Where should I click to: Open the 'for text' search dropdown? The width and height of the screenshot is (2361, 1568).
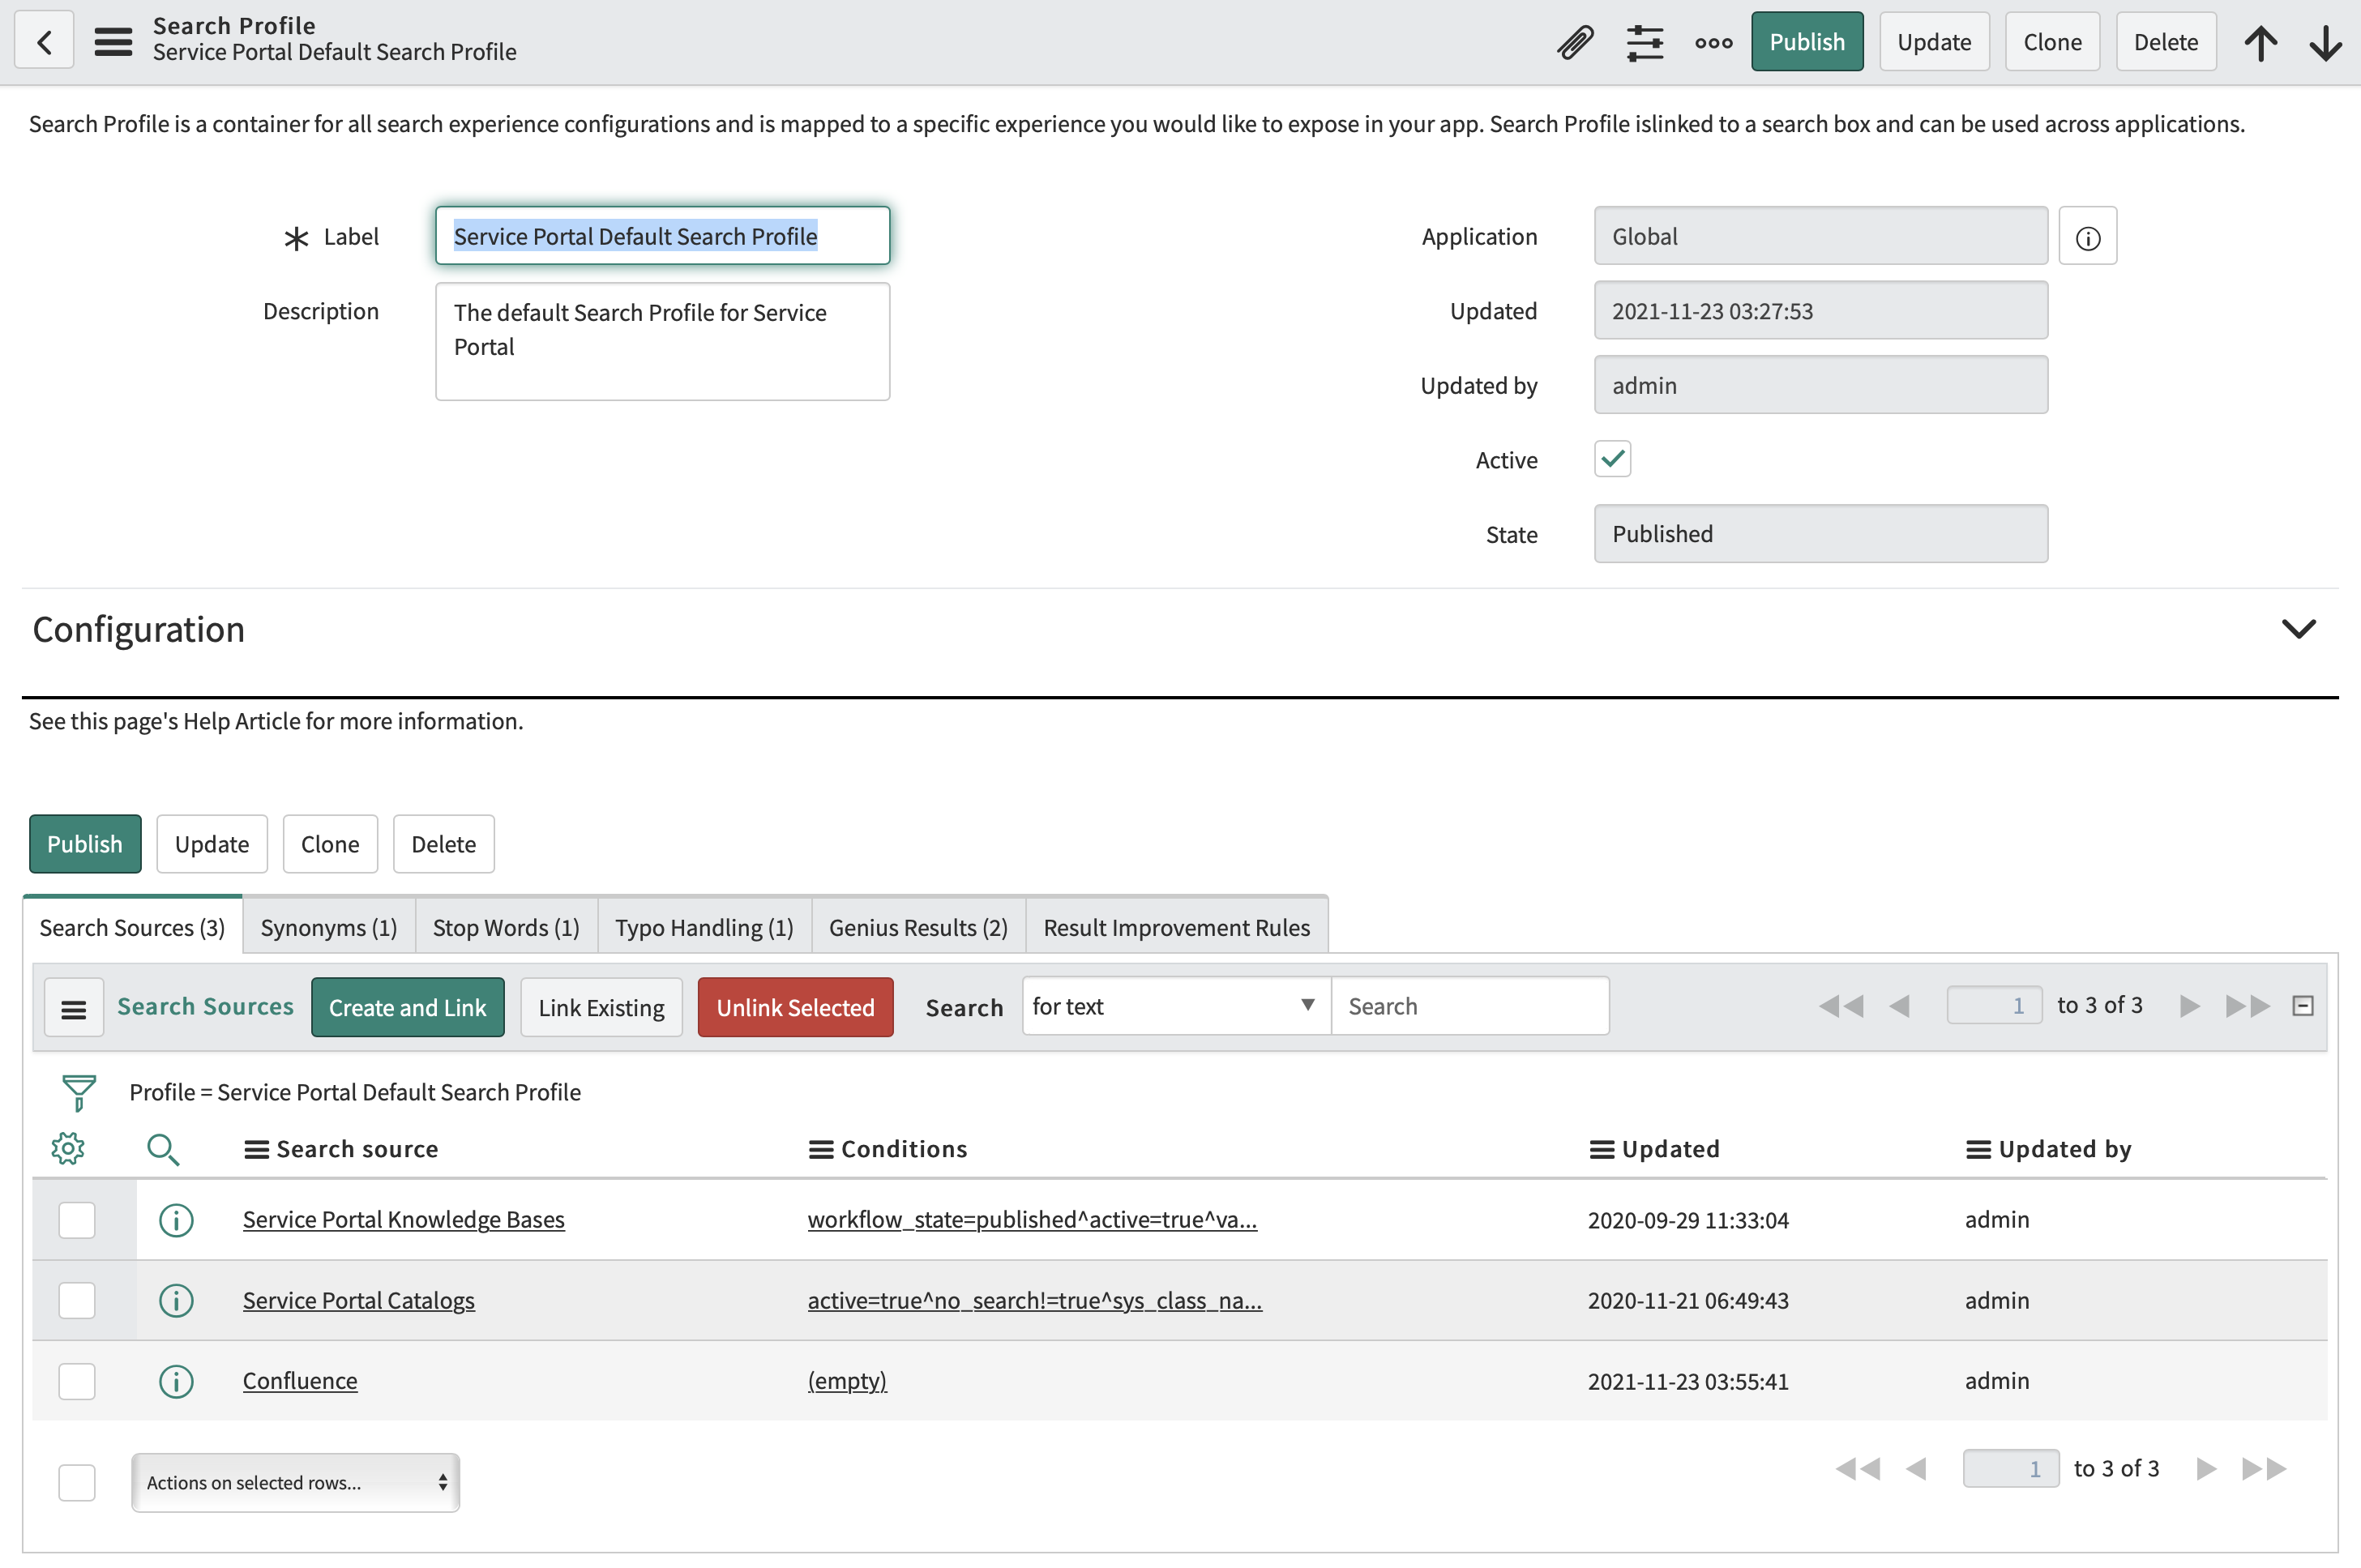point(1175,1006)
